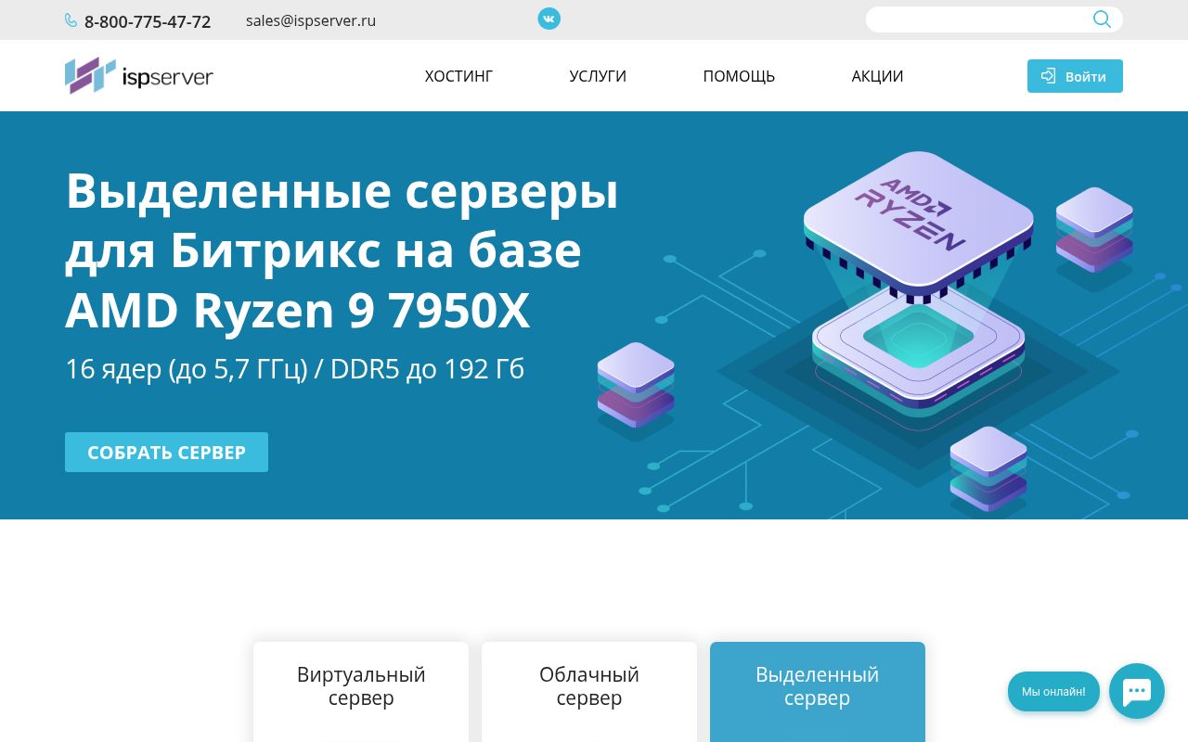Click the 16 ядер DDR5 subtitle text
1188x742 pixels.
coord(294,368)
